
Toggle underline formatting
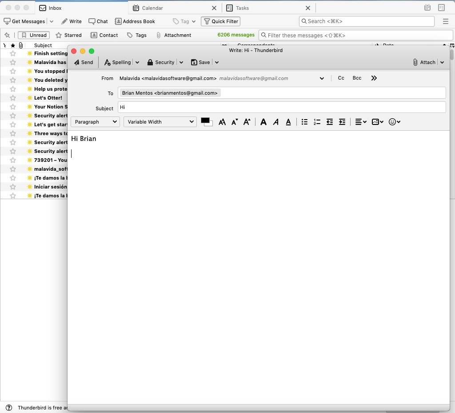pos(288,122)
